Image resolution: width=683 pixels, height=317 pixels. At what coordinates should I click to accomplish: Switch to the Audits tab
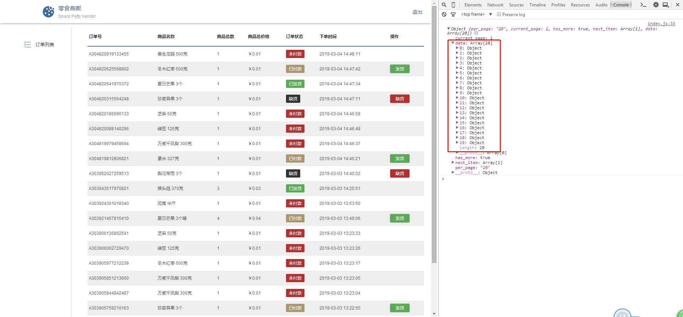tap(602, 5)
